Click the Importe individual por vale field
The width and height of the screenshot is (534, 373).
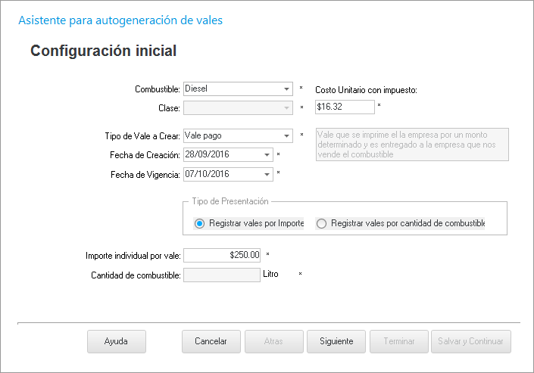click(x=222, y=256)
